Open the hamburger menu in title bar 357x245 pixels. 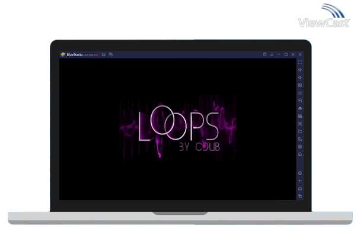click(x=272, y=54)
